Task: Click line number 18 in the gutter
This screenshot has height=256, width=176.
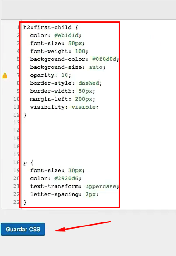Action: (16, 162)
